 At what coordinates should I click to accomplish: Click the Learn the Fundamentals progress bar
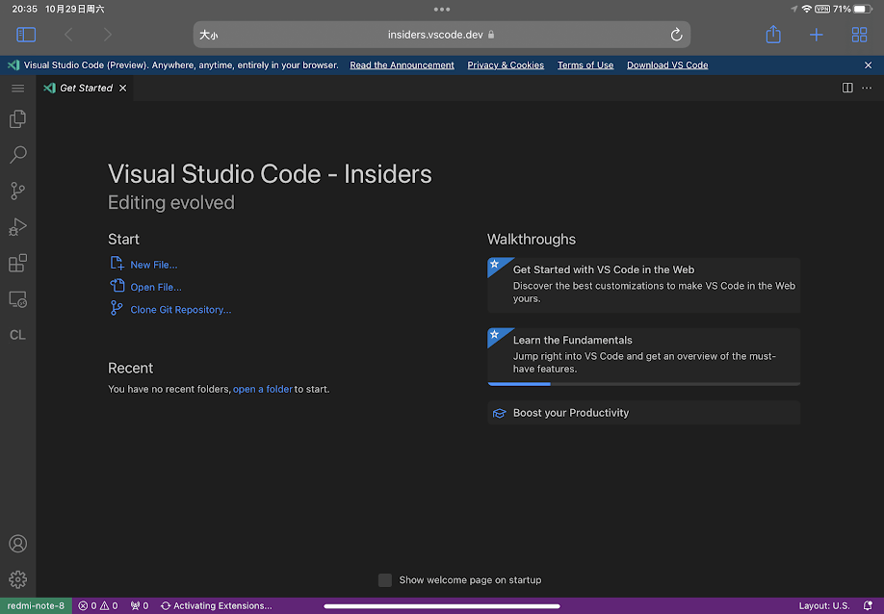[x=644, y=384]
